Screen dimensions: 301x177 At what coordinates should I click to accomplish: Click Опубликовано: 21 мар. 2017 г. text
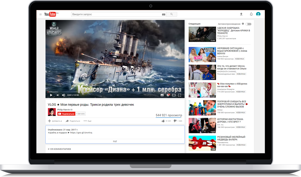click(63, 130)
